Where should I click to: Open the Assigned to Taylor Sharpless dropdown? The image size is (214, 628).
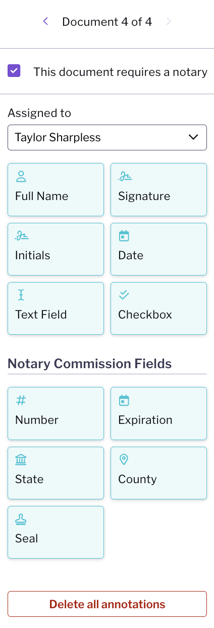(107, 137)
